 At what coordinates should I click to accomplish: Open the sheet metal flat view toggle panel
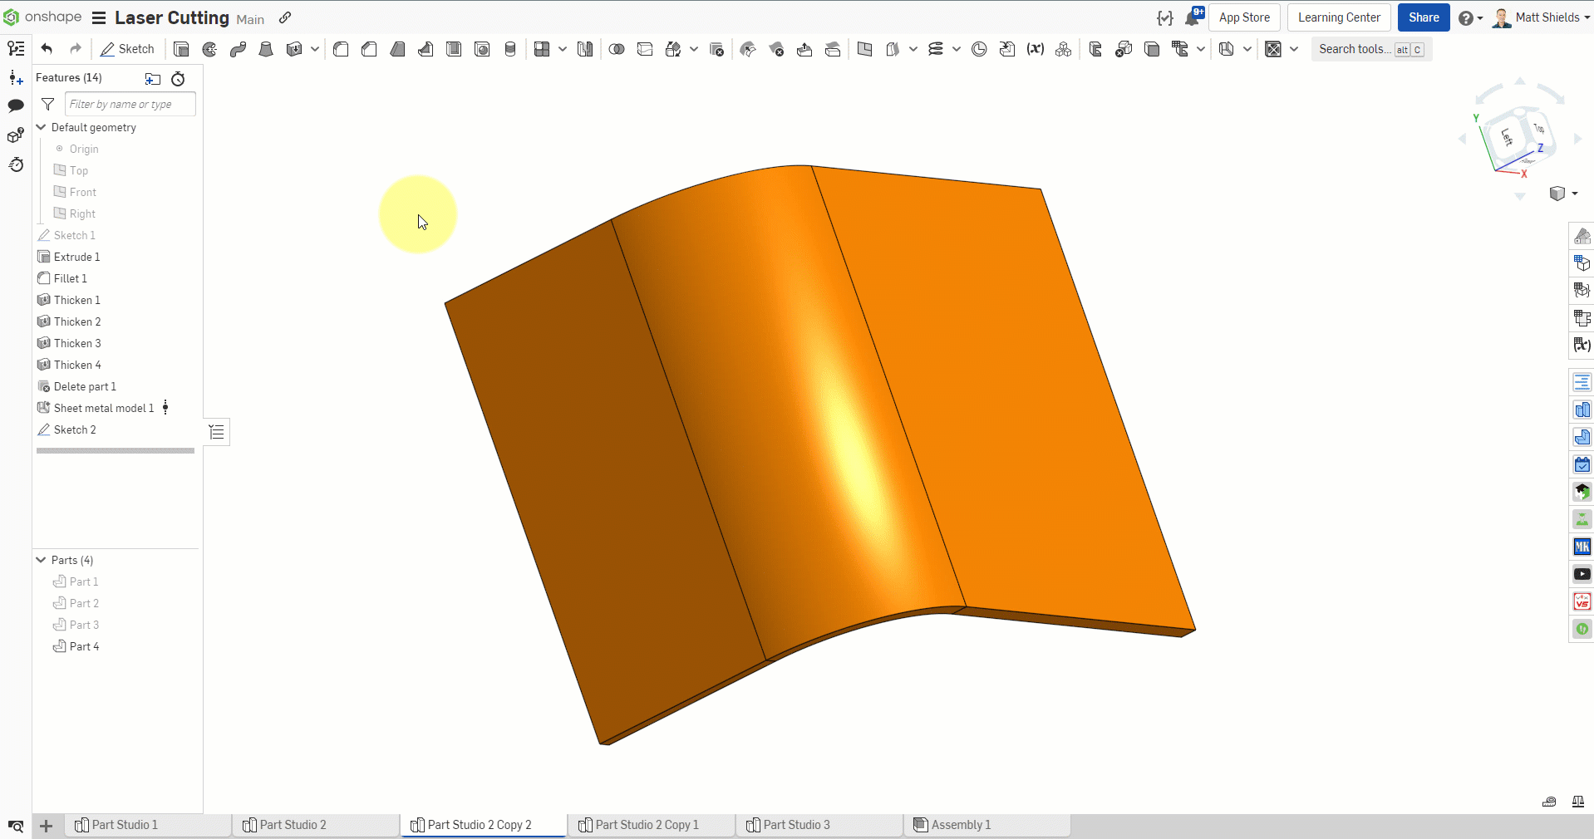(216, 432)
